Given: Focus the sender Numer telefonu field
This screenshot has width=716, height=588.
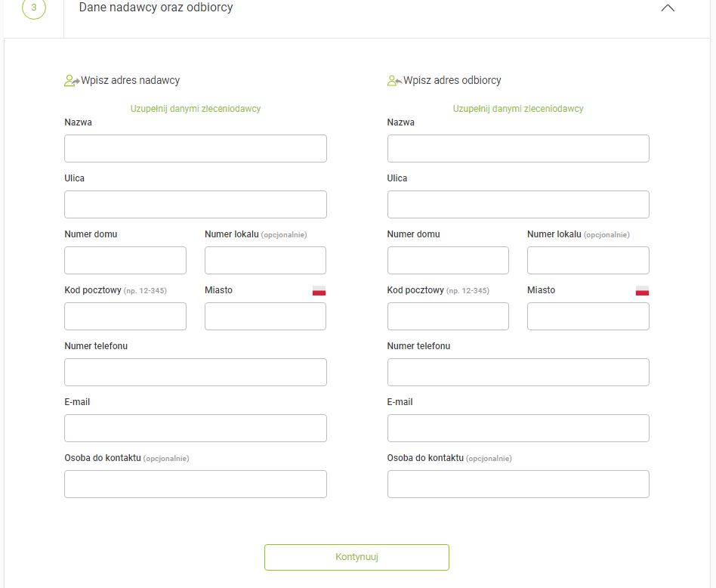Looking at the screenshot, I should (x=196, y=373).
